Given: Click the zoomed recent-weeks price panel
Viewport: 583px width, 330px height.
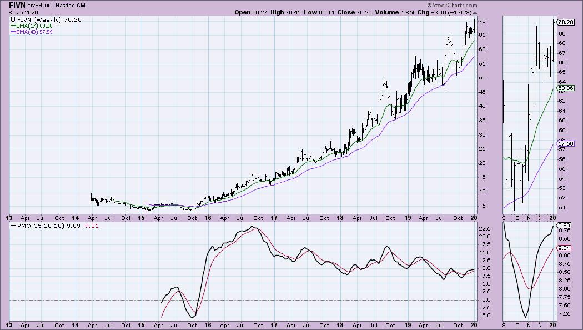Looking at the screenshot, I should [530, 114].
